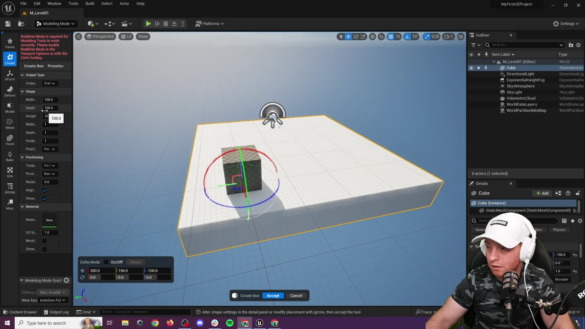
Task: Choose the Translate viewport tool
Action: (348, 37)
